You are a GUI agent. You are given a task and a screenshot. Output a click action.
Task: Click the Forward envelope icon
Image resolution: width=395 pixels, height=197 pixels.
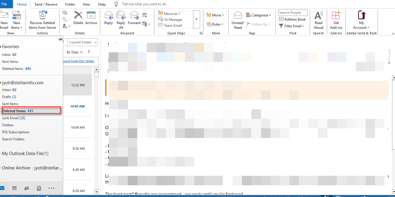134,15
